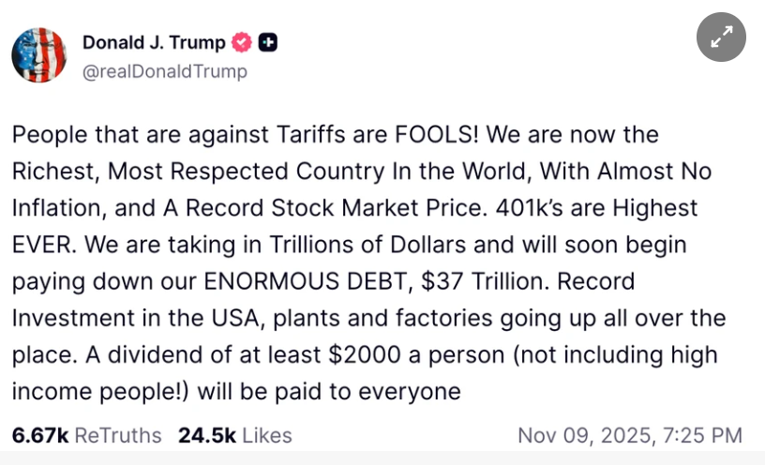Click the word FOOLS! in the post

point(440,134)
